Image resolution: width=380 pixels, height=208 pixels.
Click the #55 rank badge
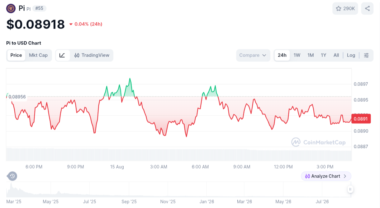[x=39, y=8]
